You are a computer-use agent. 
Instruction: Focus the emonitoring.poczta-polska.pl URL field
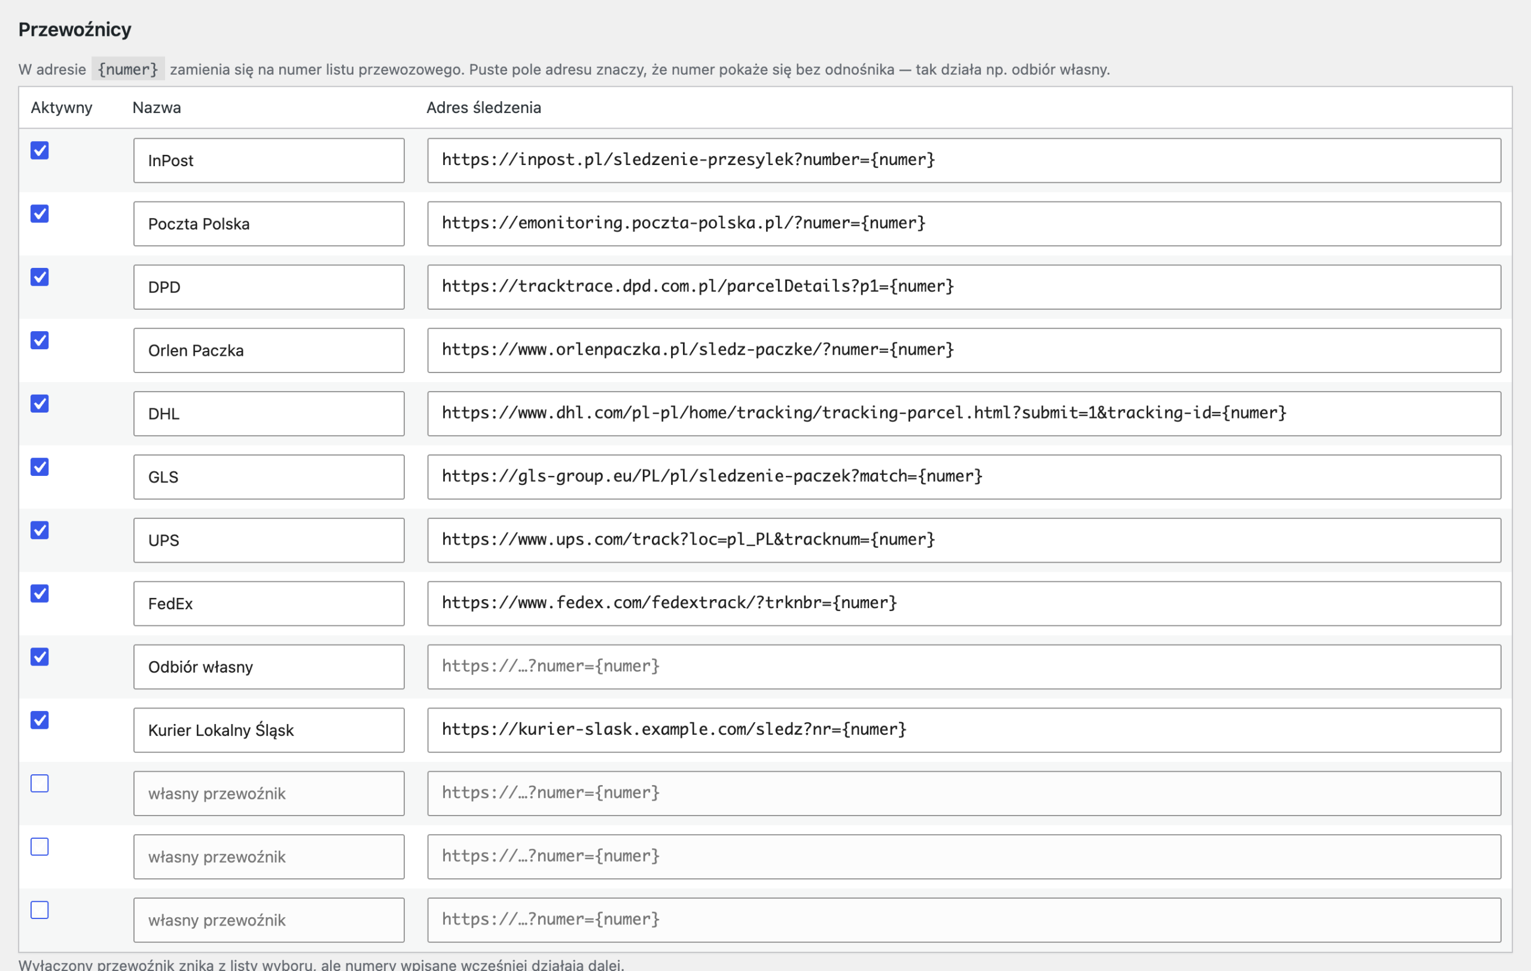pyautogui.click(x=964, y=224)
